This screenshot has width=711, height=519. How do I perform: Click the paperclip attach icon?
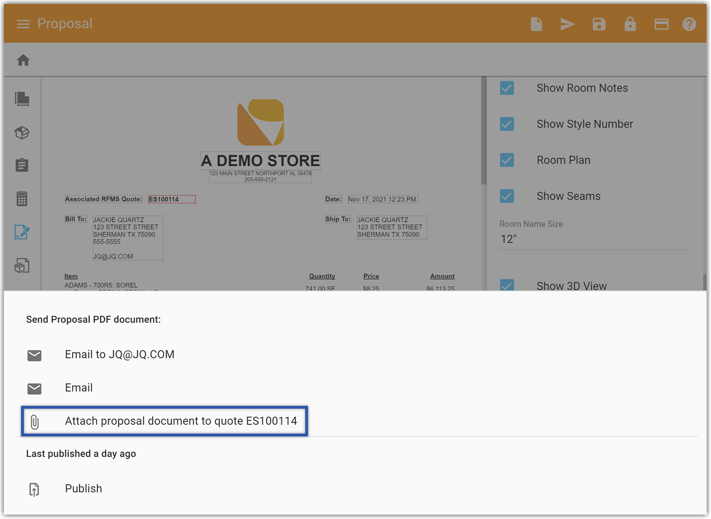[x=34, y=422]
